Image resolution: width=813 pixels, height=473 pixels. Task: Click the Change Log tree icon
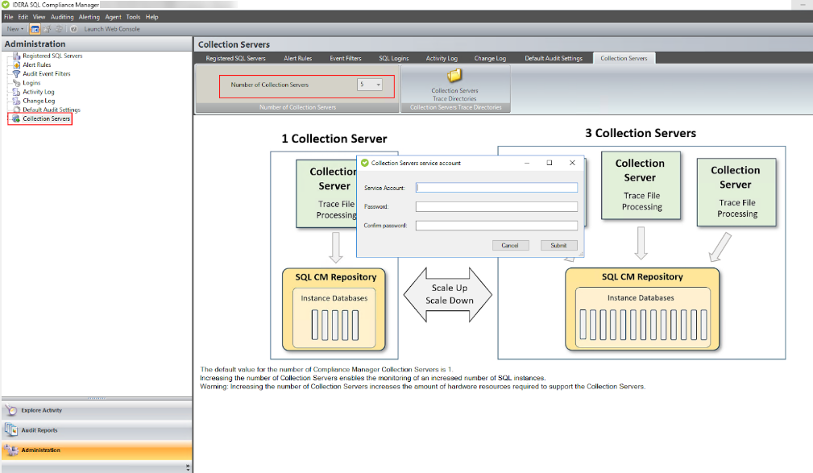pyautogui.click(x=17, y=101)
